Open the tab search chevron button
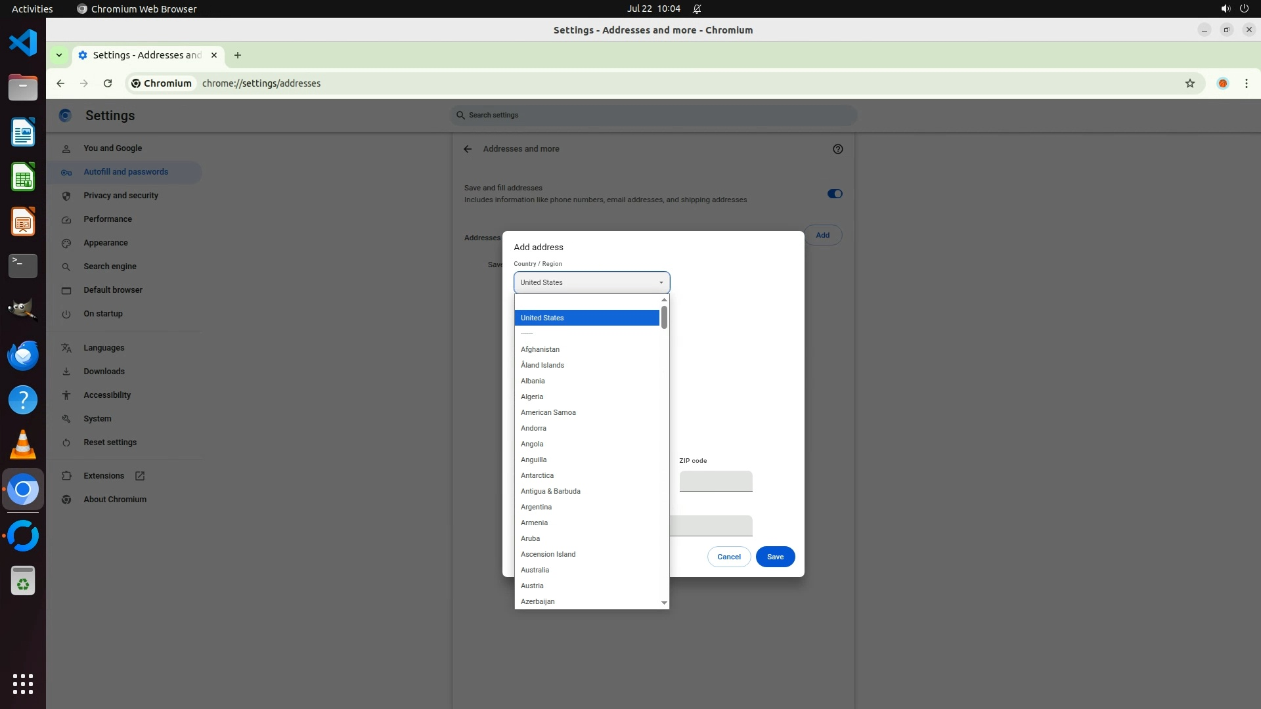1261x709 pixels. 59,55
